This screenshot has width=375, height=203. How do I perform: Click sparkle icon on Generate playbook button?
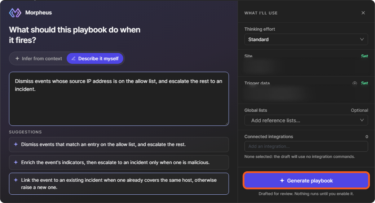tap(282, 181)
